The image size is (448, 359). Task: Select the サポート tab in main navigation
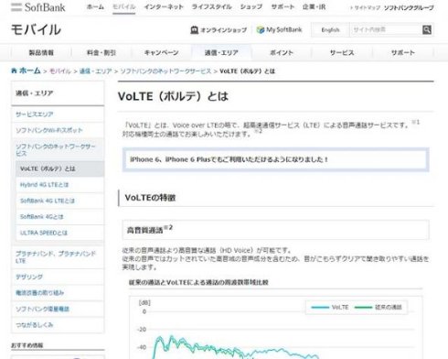coord(402,53)
